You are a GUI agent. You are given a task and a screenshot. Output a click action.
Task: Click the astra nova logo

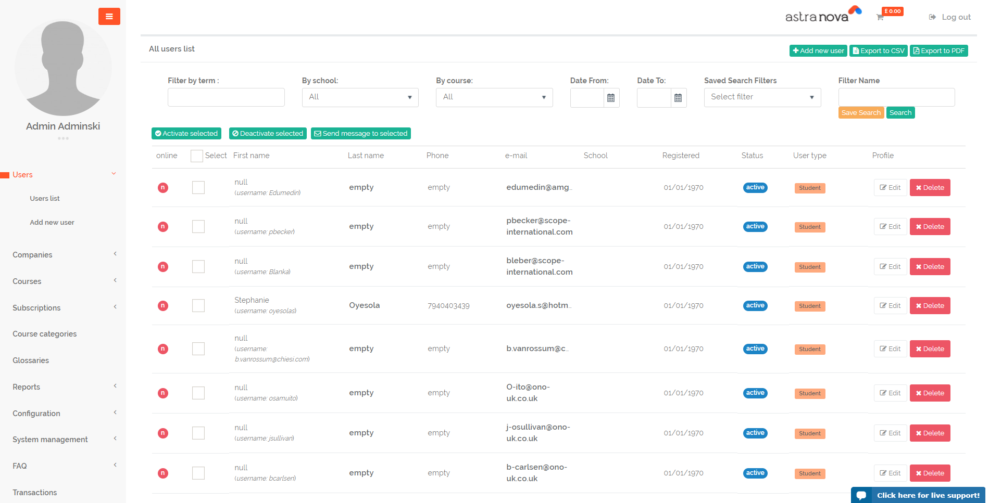click(823, 15)
